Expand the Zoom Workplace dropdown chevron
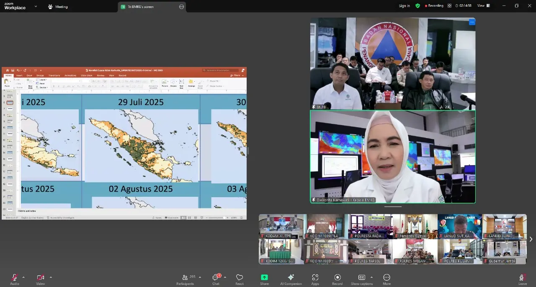This screenshot has width=536, height=287. click(x=36, y=7)
